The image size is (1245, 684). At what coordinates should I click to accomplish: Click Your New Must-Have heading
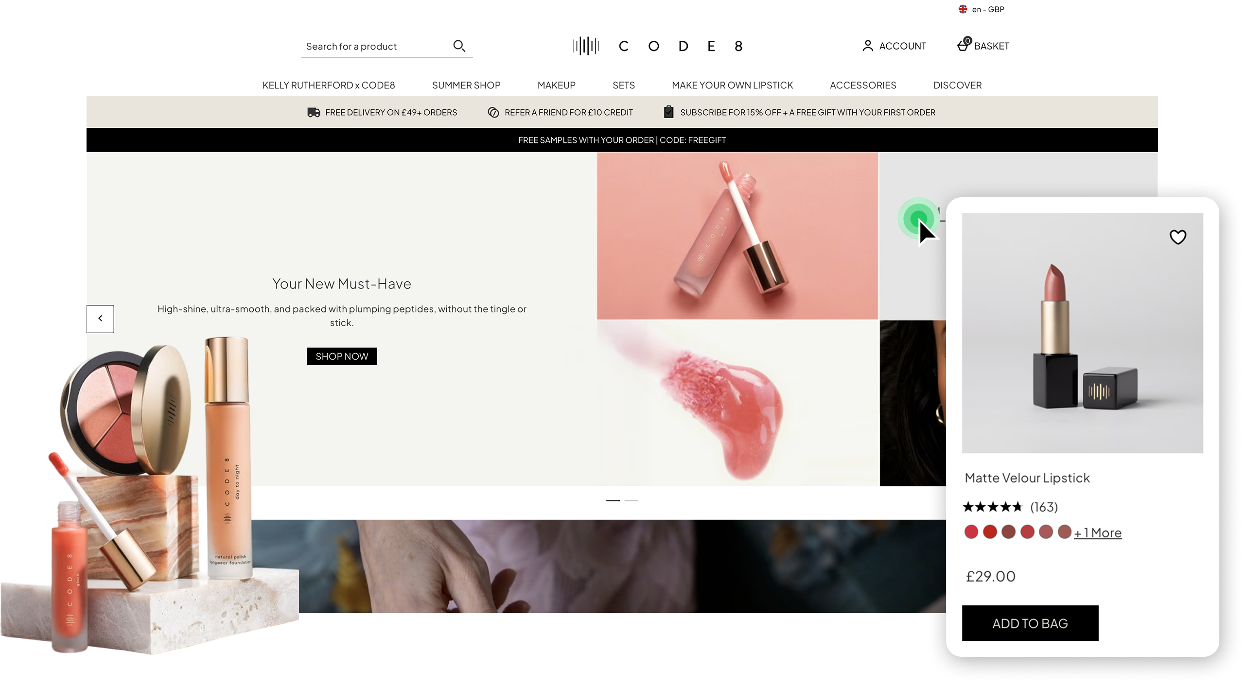[341, 284]
